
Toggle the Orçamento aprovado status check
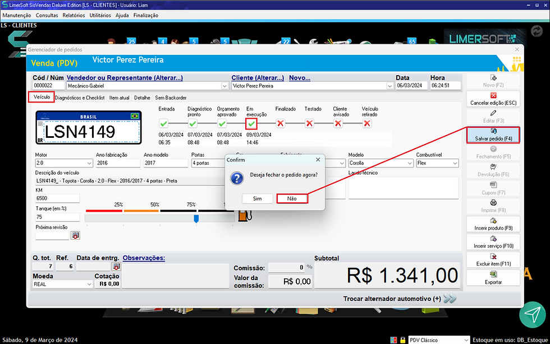point(222,124)
